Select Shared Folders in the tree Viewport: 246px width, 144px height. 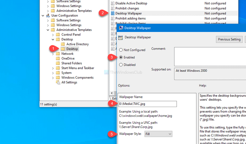tap(72, 63)
